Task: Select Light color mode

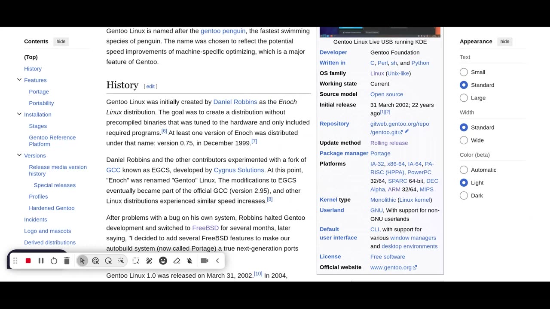Action: pos(464,183)
